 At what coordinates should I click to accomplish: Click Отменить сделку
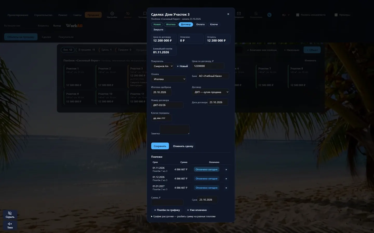(183, 146)
